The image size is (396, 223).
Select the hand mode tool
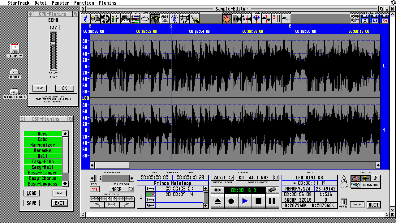coord(227,19)
